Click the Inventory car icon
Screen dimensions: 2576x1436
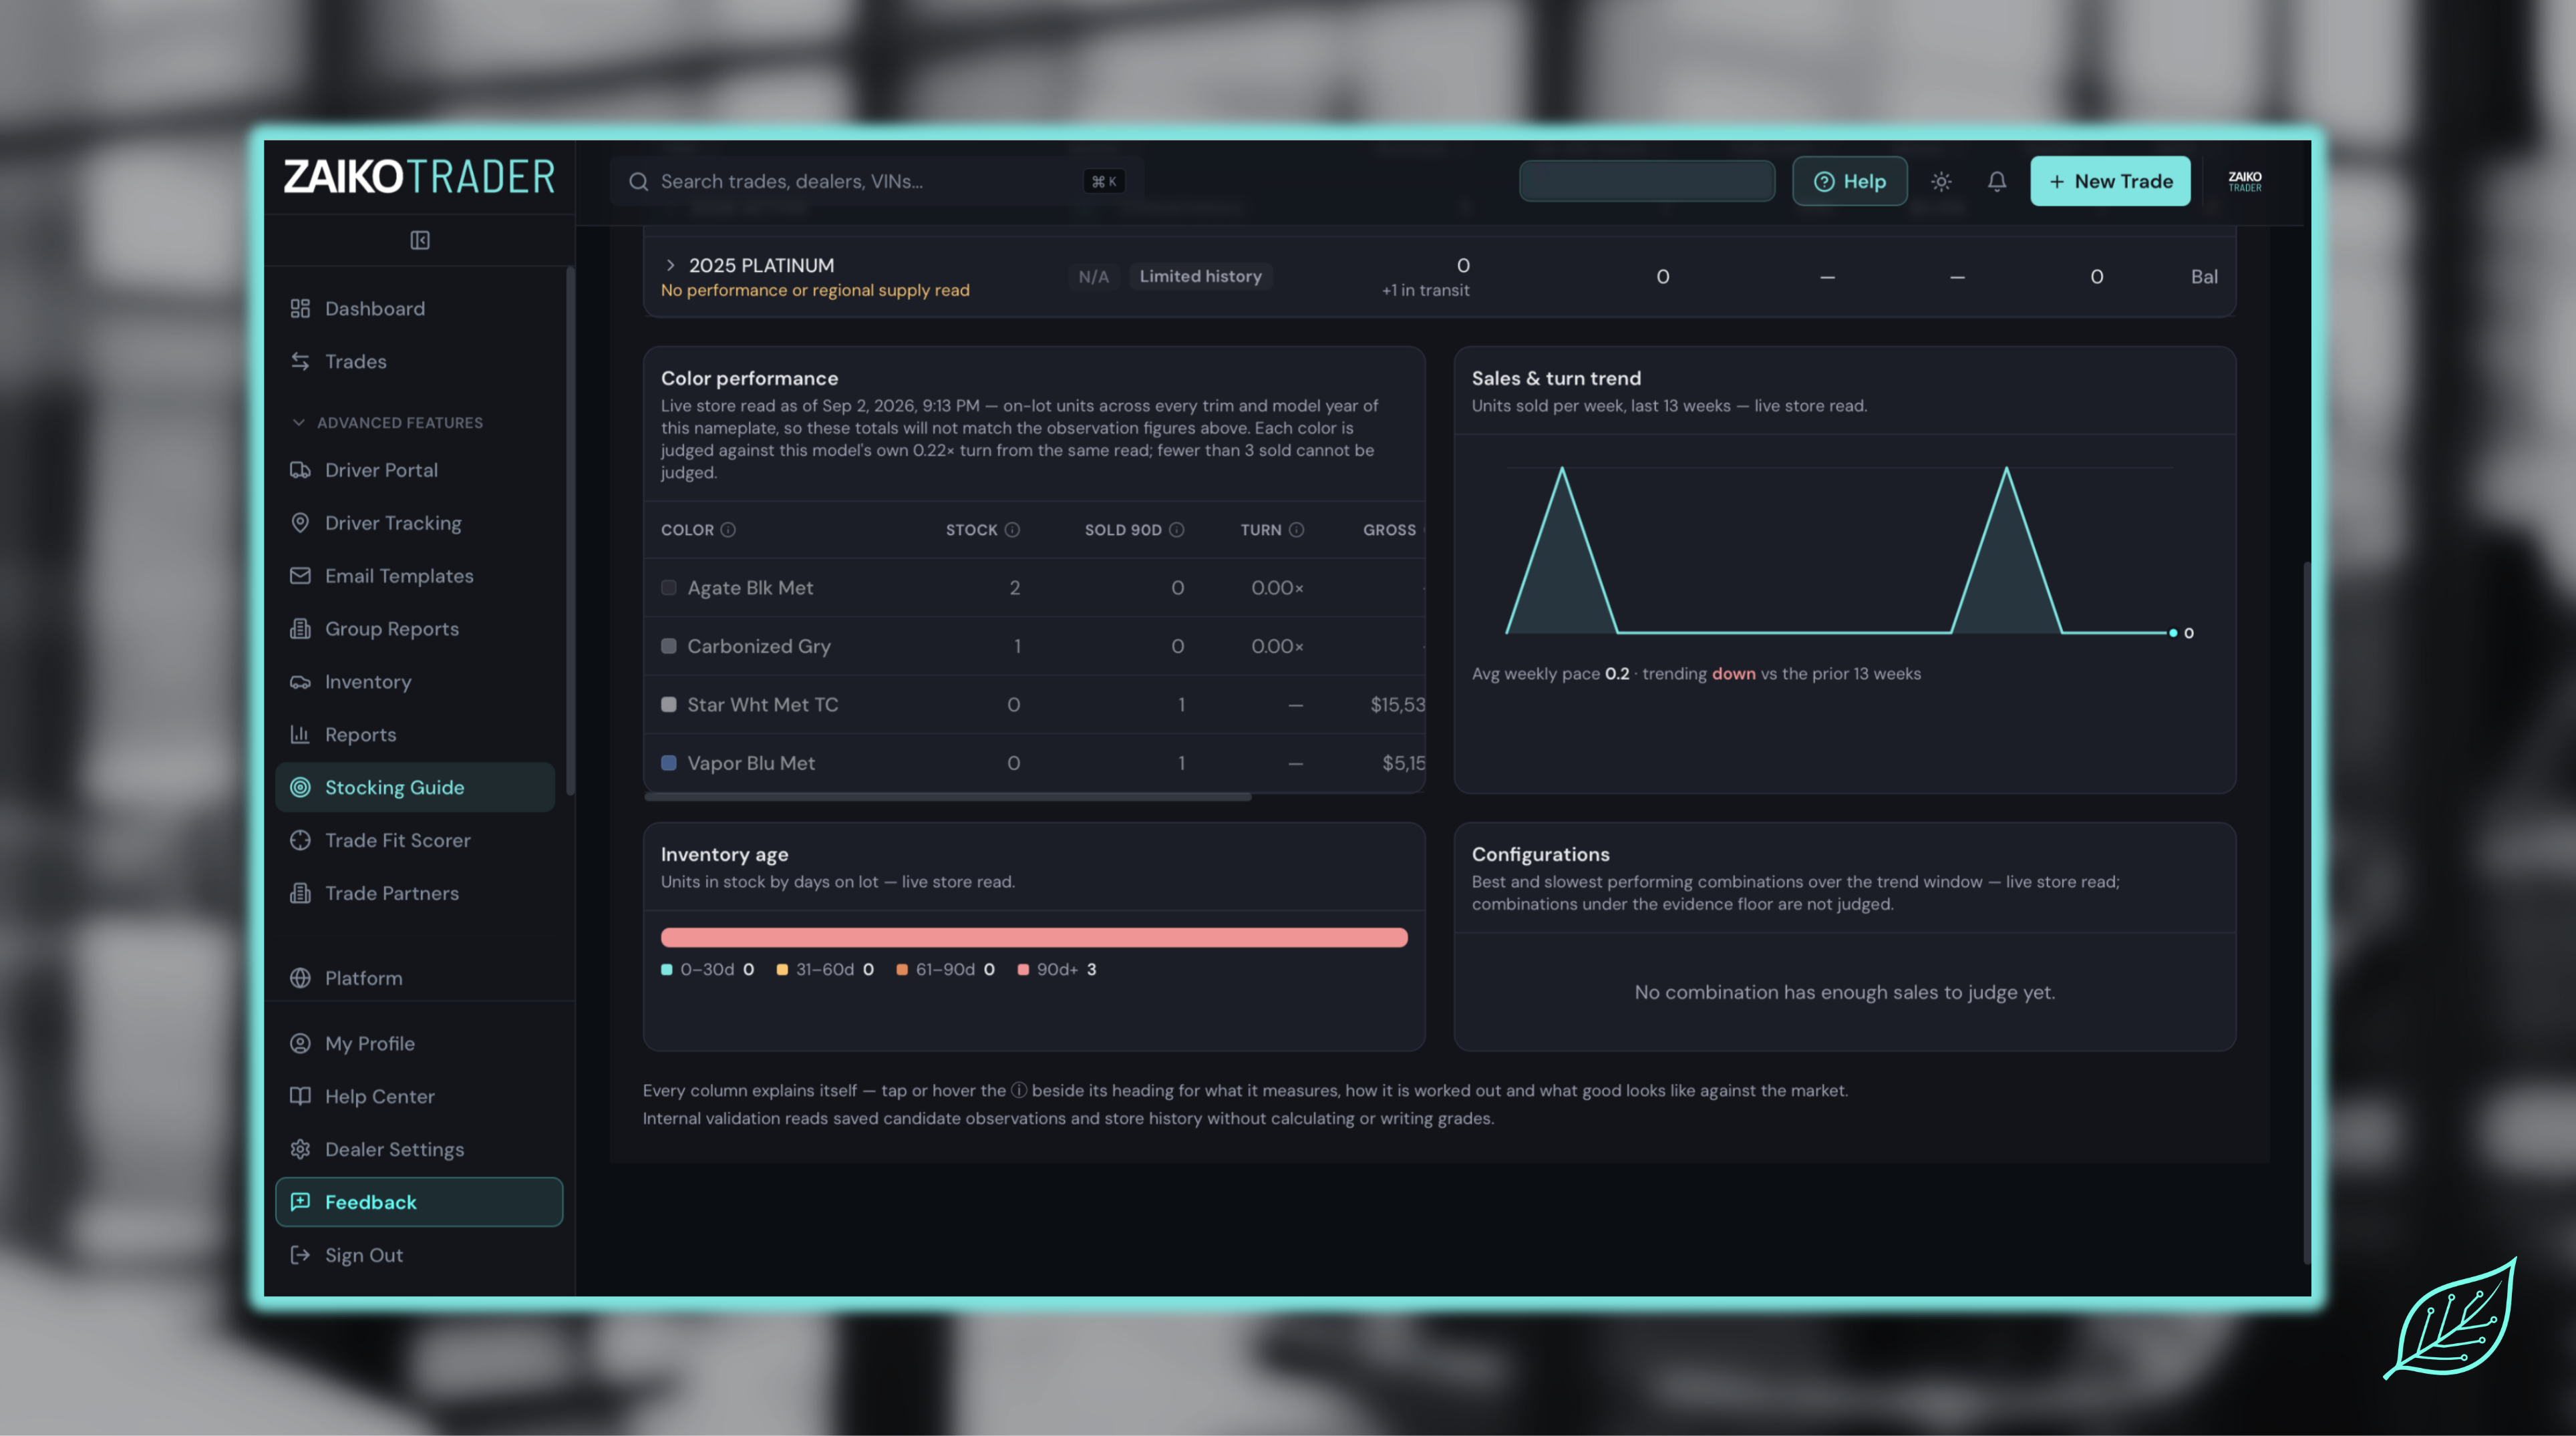click(x=300, y=682)
